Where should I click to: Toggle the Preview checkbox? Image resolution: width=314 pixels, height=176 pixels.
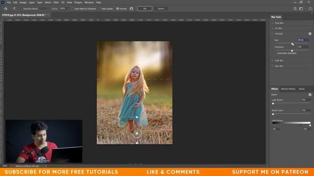(118, 9)
